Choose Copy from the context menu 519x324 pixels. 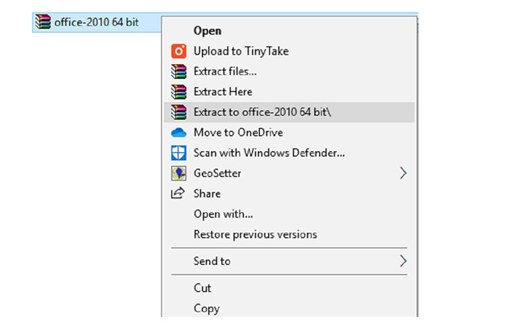coord(289,308)
